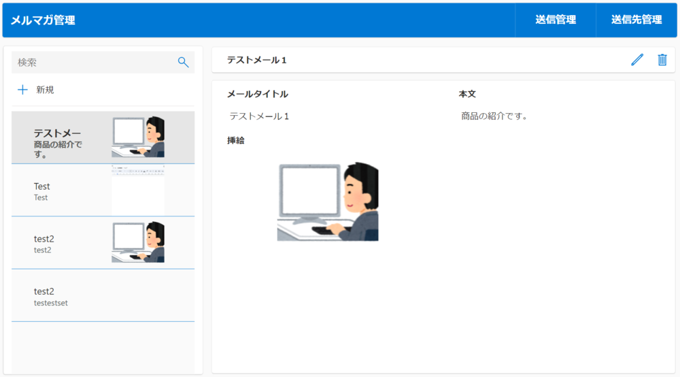The width and height of the screenshot is (680, 377).
Task: Click the 新規 button label
Action: [45, 90]
